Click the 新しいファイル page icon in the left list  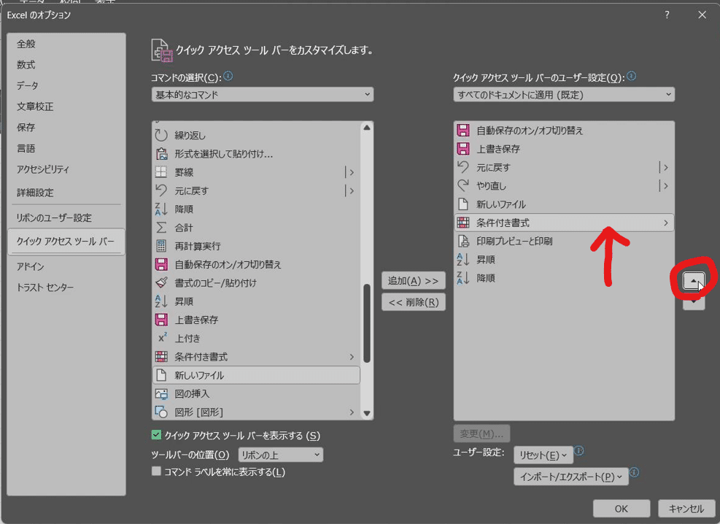point(161,375)
